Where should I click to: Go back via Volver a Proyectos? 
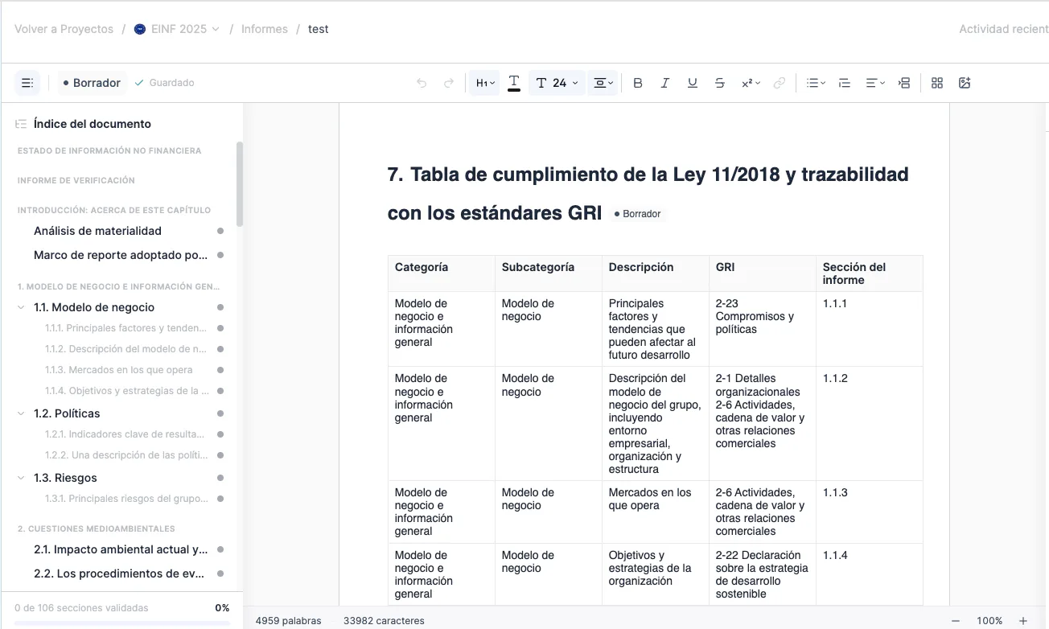[x=64, y=29]
